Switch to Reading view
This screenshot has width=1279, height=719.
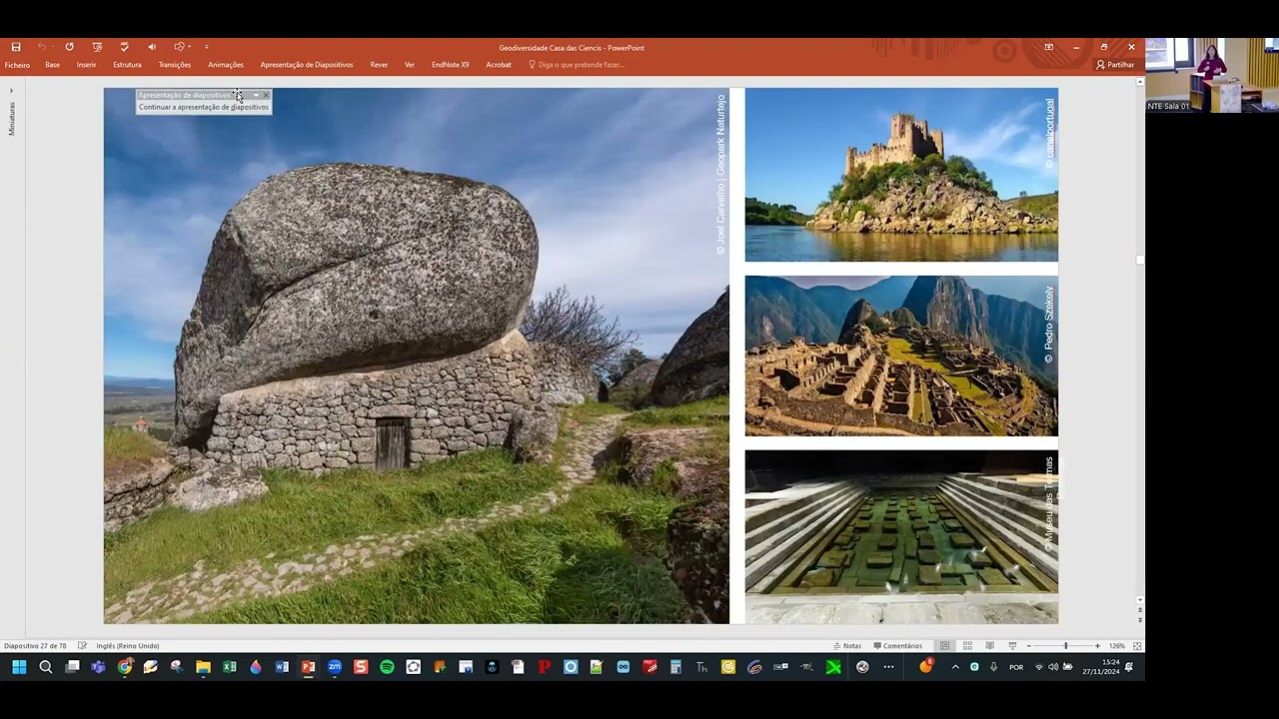point(990,646)
